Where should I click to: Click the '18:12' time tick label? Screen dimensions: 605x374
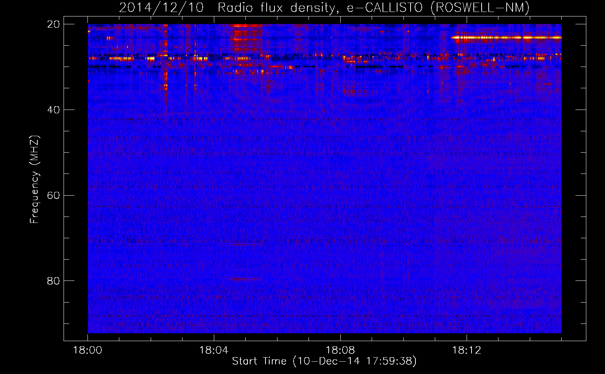(467, 350)
